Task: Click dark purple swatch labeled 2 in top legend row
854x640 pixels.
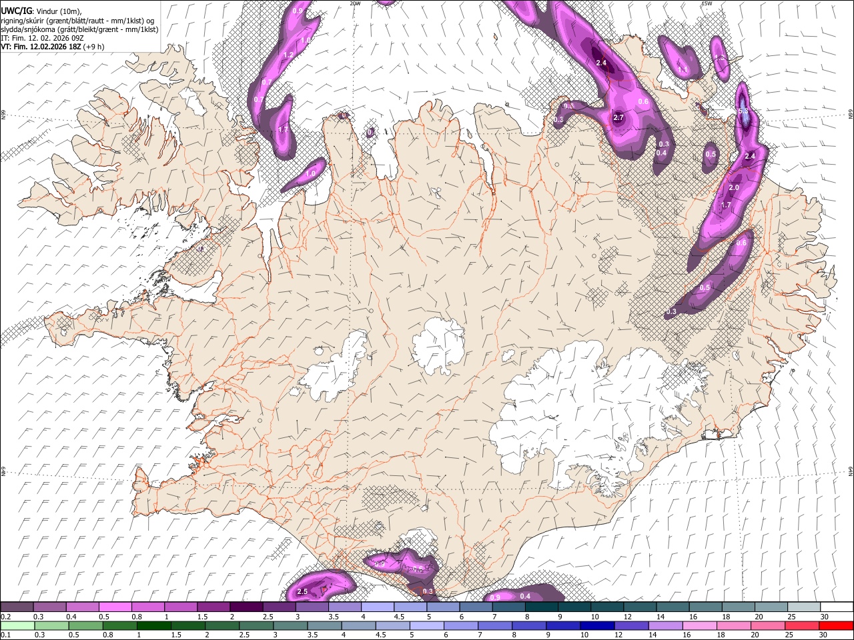Action: pos(246,607)
